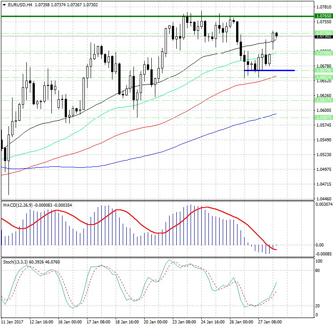Click the 1.04975 price scale value
Image resolution: width=333 pixels, height=327 pixels.
pyautogui.click(x=324, y=169)
